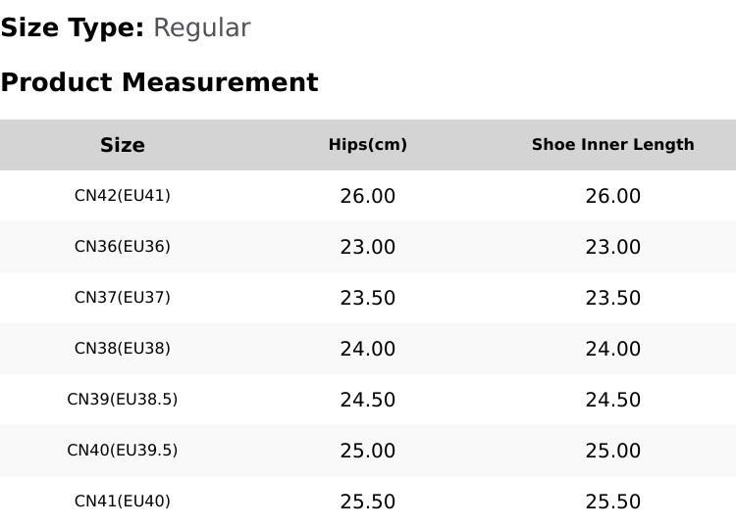736x527 pixels.
Task: Click the Size column header
Action: tap(123, 145)
